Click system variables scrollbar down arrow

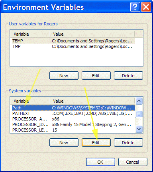pos(139,129)
